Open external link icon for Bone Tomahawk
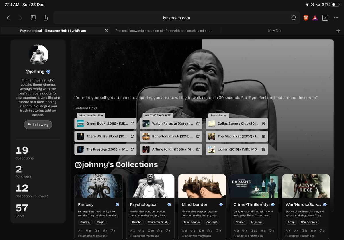Screen dimensions: 344x240 pyautogui.click(x=198, y=136)
